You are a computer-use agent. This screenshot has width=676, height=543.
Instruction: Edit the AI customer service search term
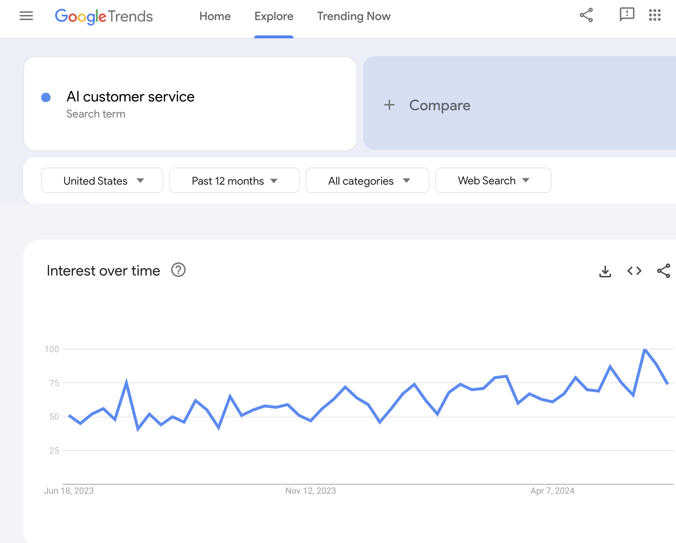131,97
